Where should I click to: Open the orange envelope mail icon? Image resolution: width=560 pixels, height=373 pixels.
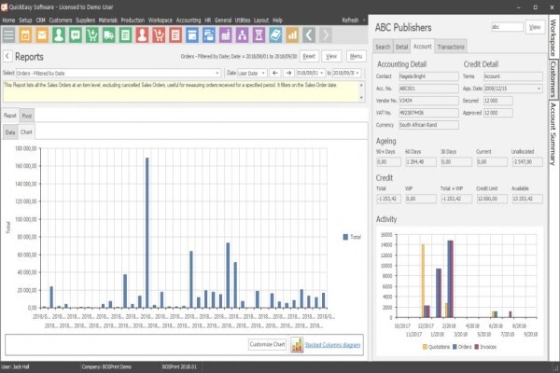(x=42, y=35)
